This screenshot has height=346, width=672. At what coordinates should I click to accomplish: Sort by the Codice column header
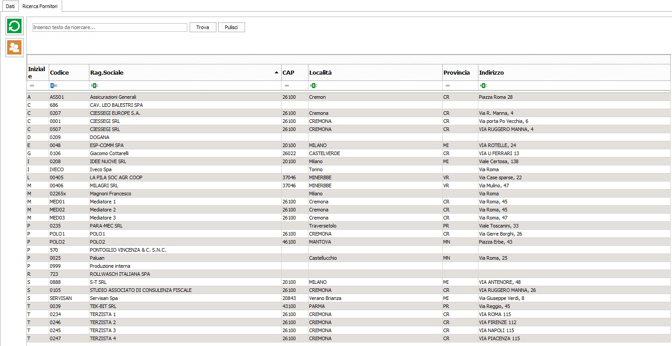69,72
